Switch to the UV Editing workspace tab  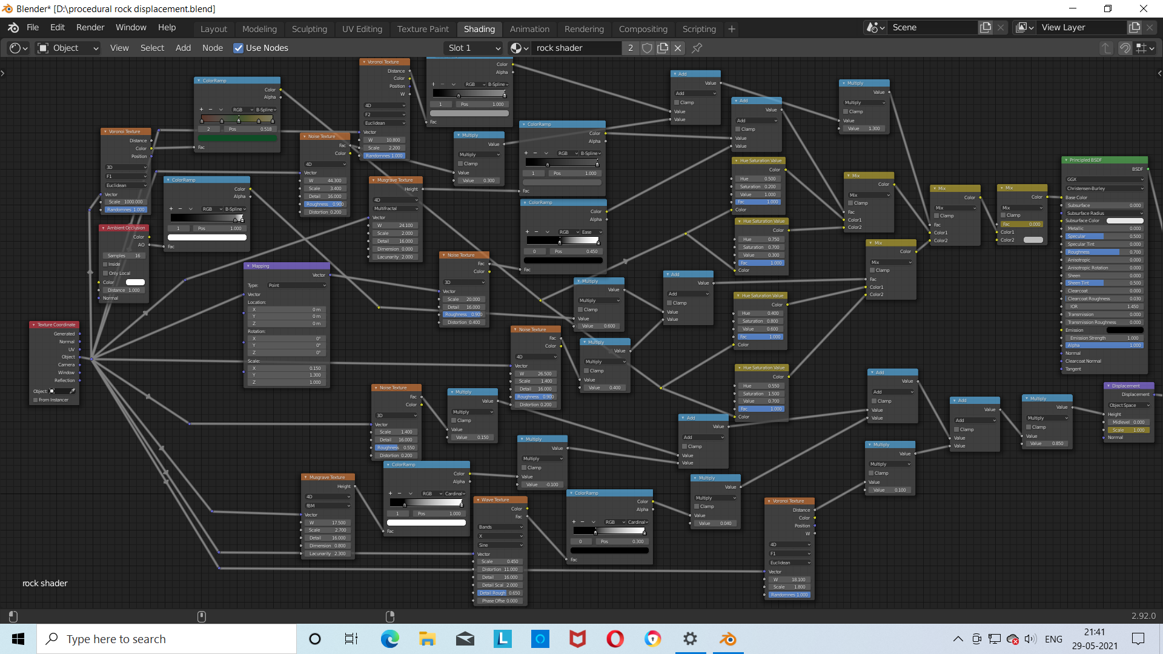(x=362, y=29)
